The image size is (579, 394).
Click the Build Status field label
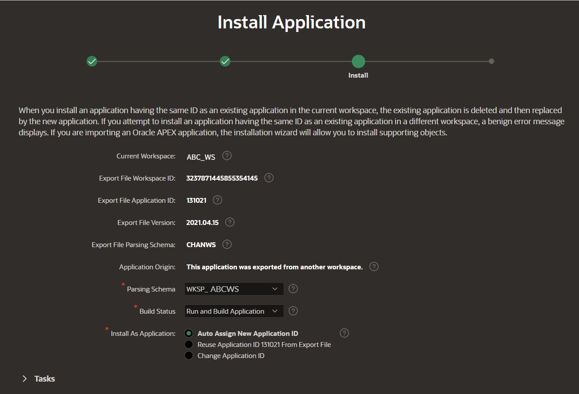158,311
